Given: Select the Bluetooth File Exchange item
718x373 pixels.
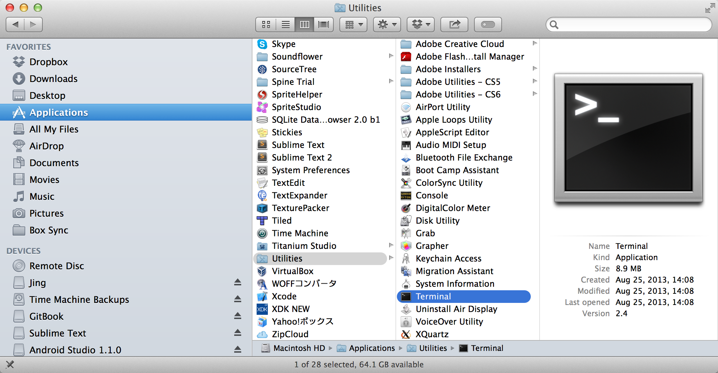Looking at the screenshot, I should pyautogui.click(x=464, y=157).
